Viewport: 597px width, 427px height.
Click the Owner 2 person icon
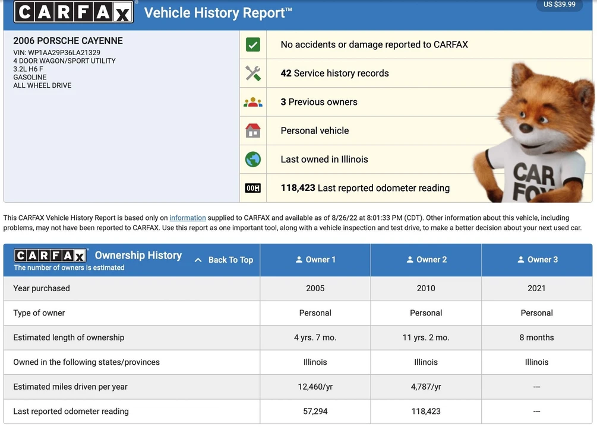coord(410,260)
